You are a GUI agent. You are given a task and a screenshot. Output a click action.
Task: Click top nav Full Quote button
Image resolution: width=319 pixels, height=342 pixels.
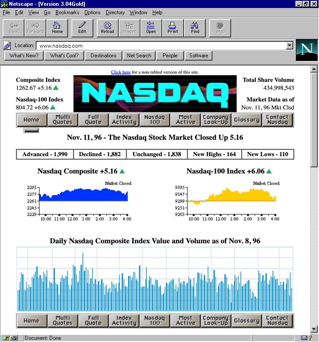(x=93, y=120)
